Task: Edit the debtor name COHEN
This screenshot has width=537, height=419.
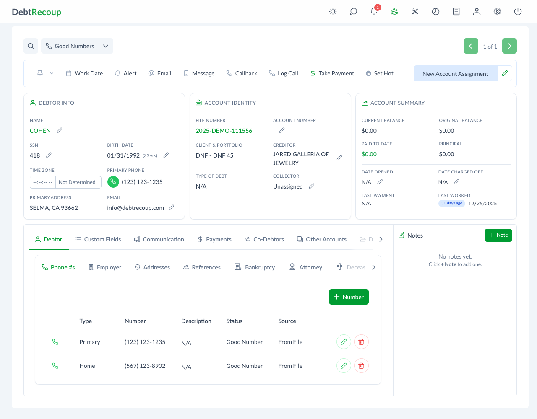Action: point(60,130)
